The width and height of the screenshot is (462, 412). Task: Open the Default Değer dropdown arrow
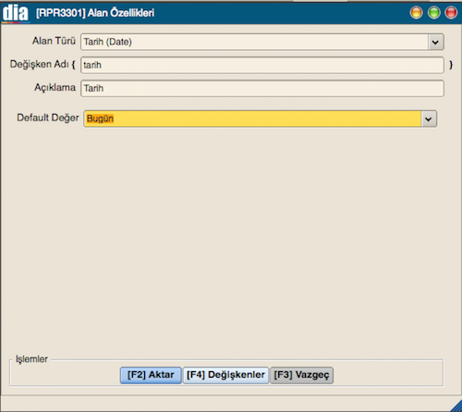429,119
